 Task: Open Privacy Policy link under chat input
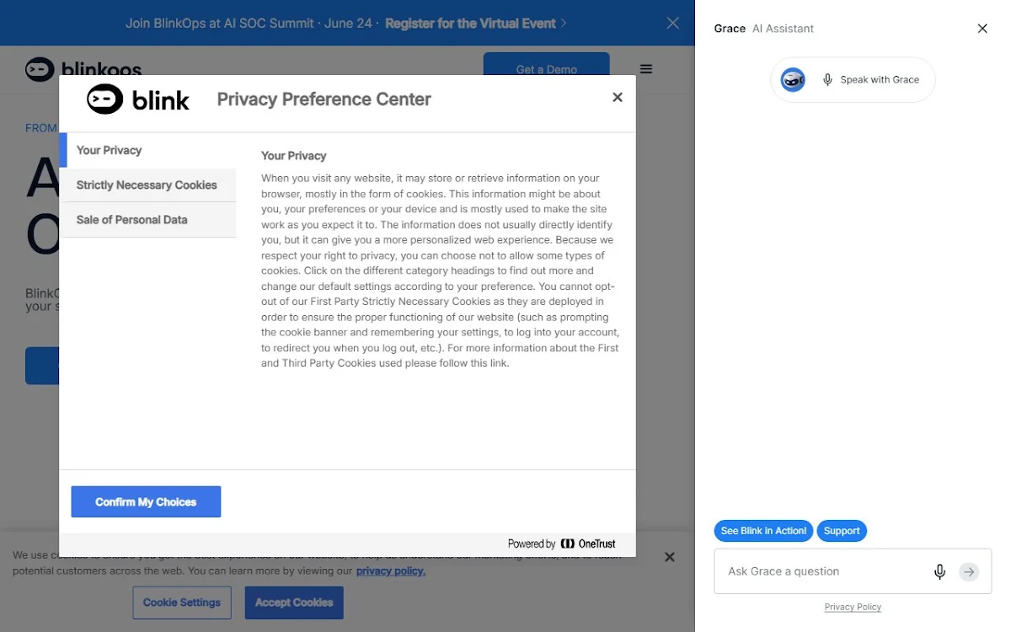point(853,607)
